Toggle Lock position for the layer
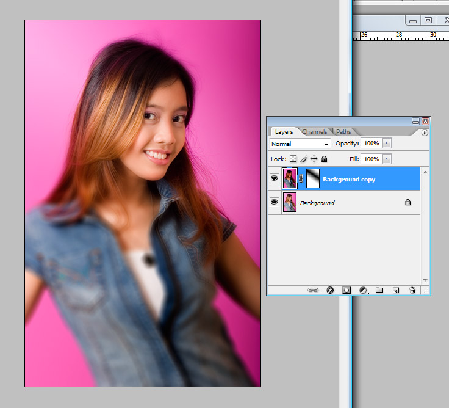 tap(314, 159)
